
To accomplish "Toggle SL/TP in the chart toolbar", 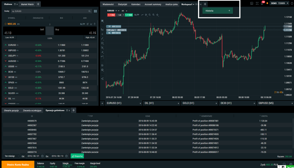I will (x=137, y=15).
